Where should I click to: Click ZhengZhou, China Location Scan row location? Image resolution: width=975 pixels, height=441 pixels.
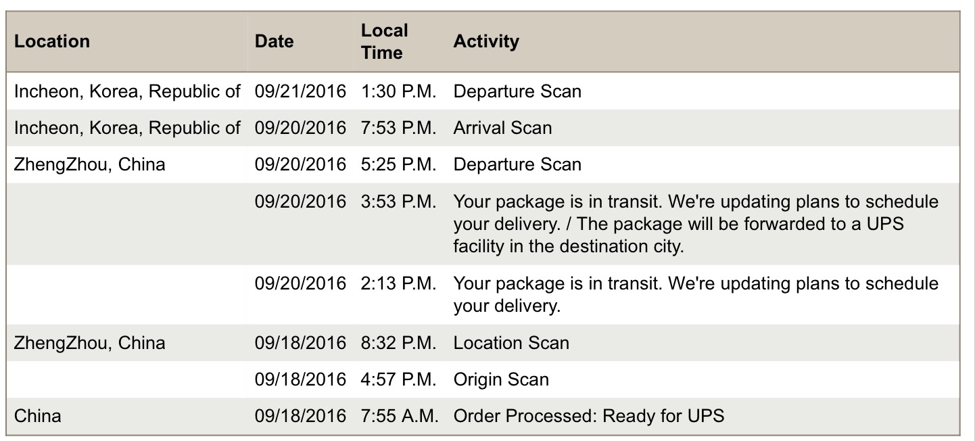(x=89, y=343)
